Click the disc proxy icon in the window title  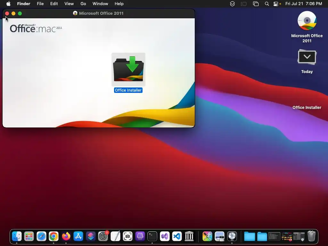coord(75,13)
